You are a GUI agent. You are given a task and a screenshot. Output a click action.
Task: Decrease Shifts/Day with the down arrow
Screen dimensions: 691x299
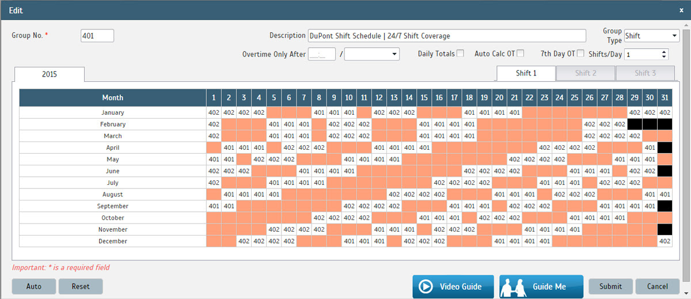(664, 57)
